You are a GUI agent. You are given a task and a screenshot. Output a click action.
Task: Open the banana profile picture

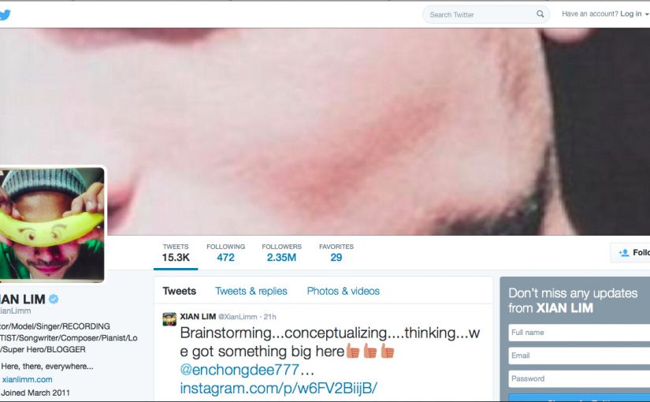point(51,225)
